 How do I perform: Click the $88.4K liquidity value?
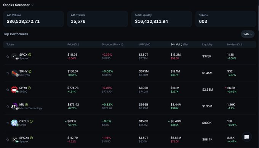click(207, 139)
